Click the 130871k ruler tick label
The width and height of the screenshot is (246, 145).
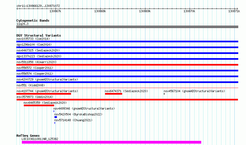234,11
